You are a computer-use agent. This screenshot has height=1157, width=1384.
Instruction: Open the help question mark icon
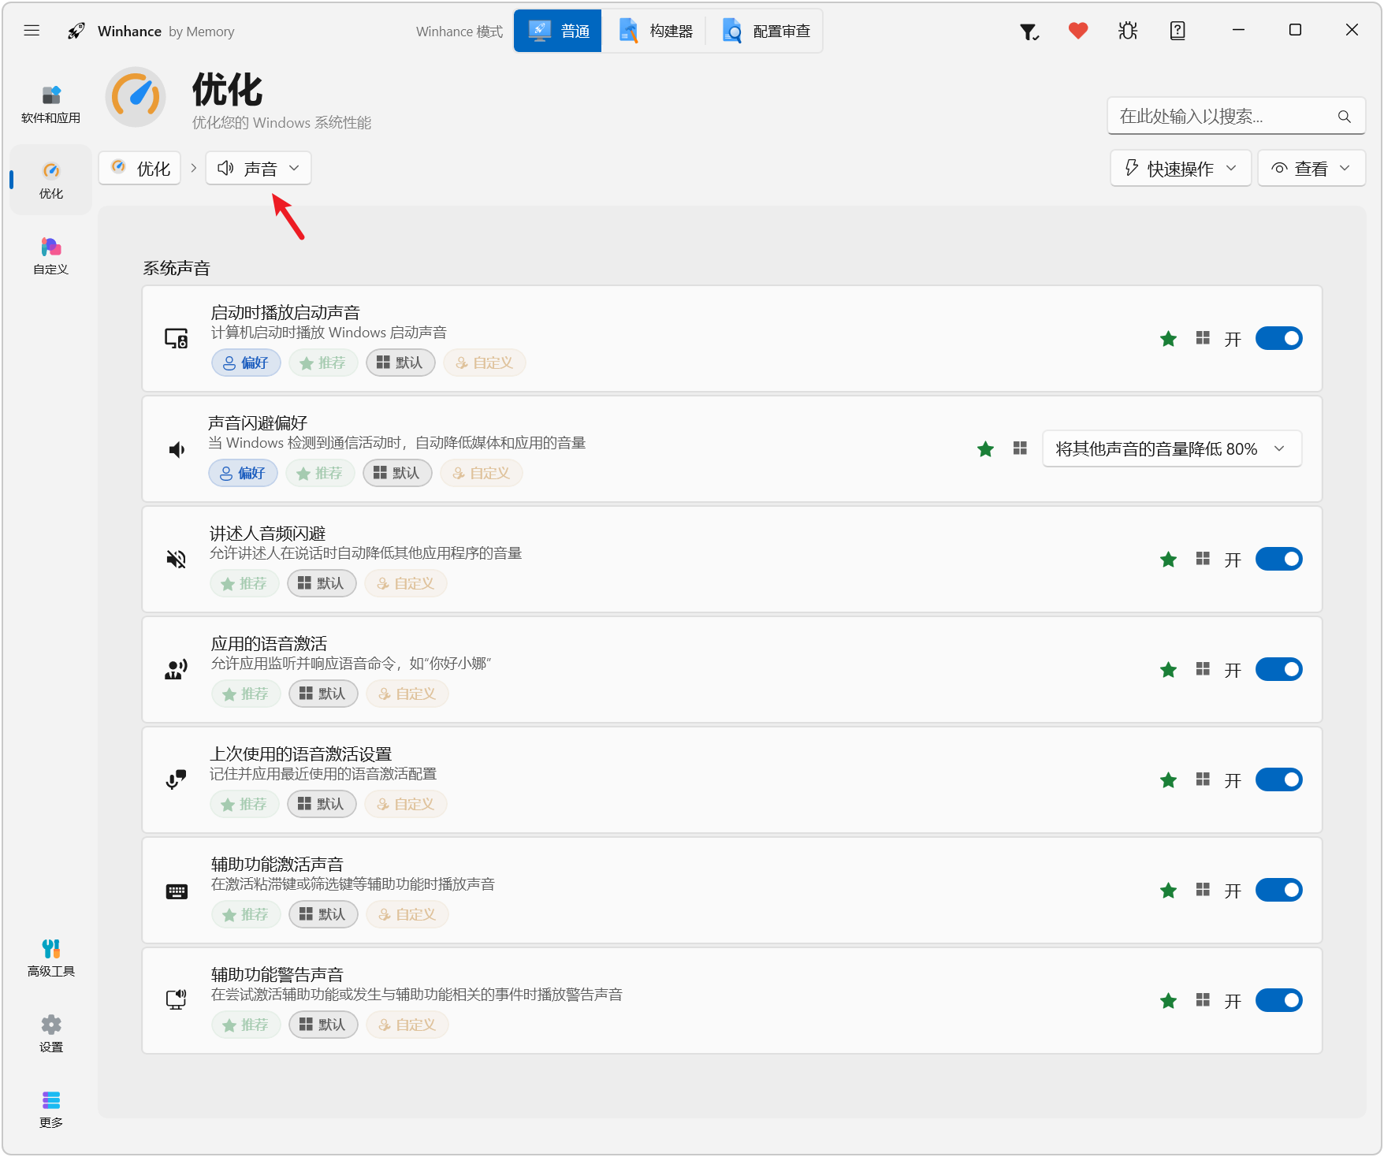[x=1178, y=31]
